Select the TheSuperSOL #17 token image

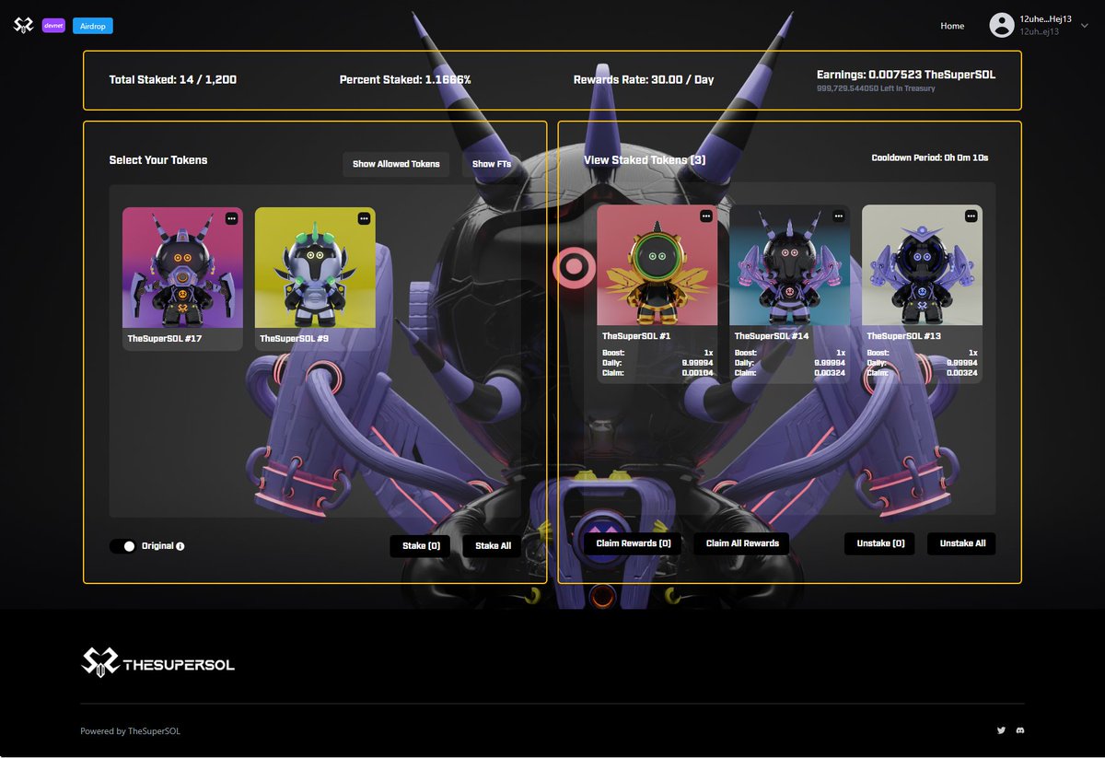[182, 267]
